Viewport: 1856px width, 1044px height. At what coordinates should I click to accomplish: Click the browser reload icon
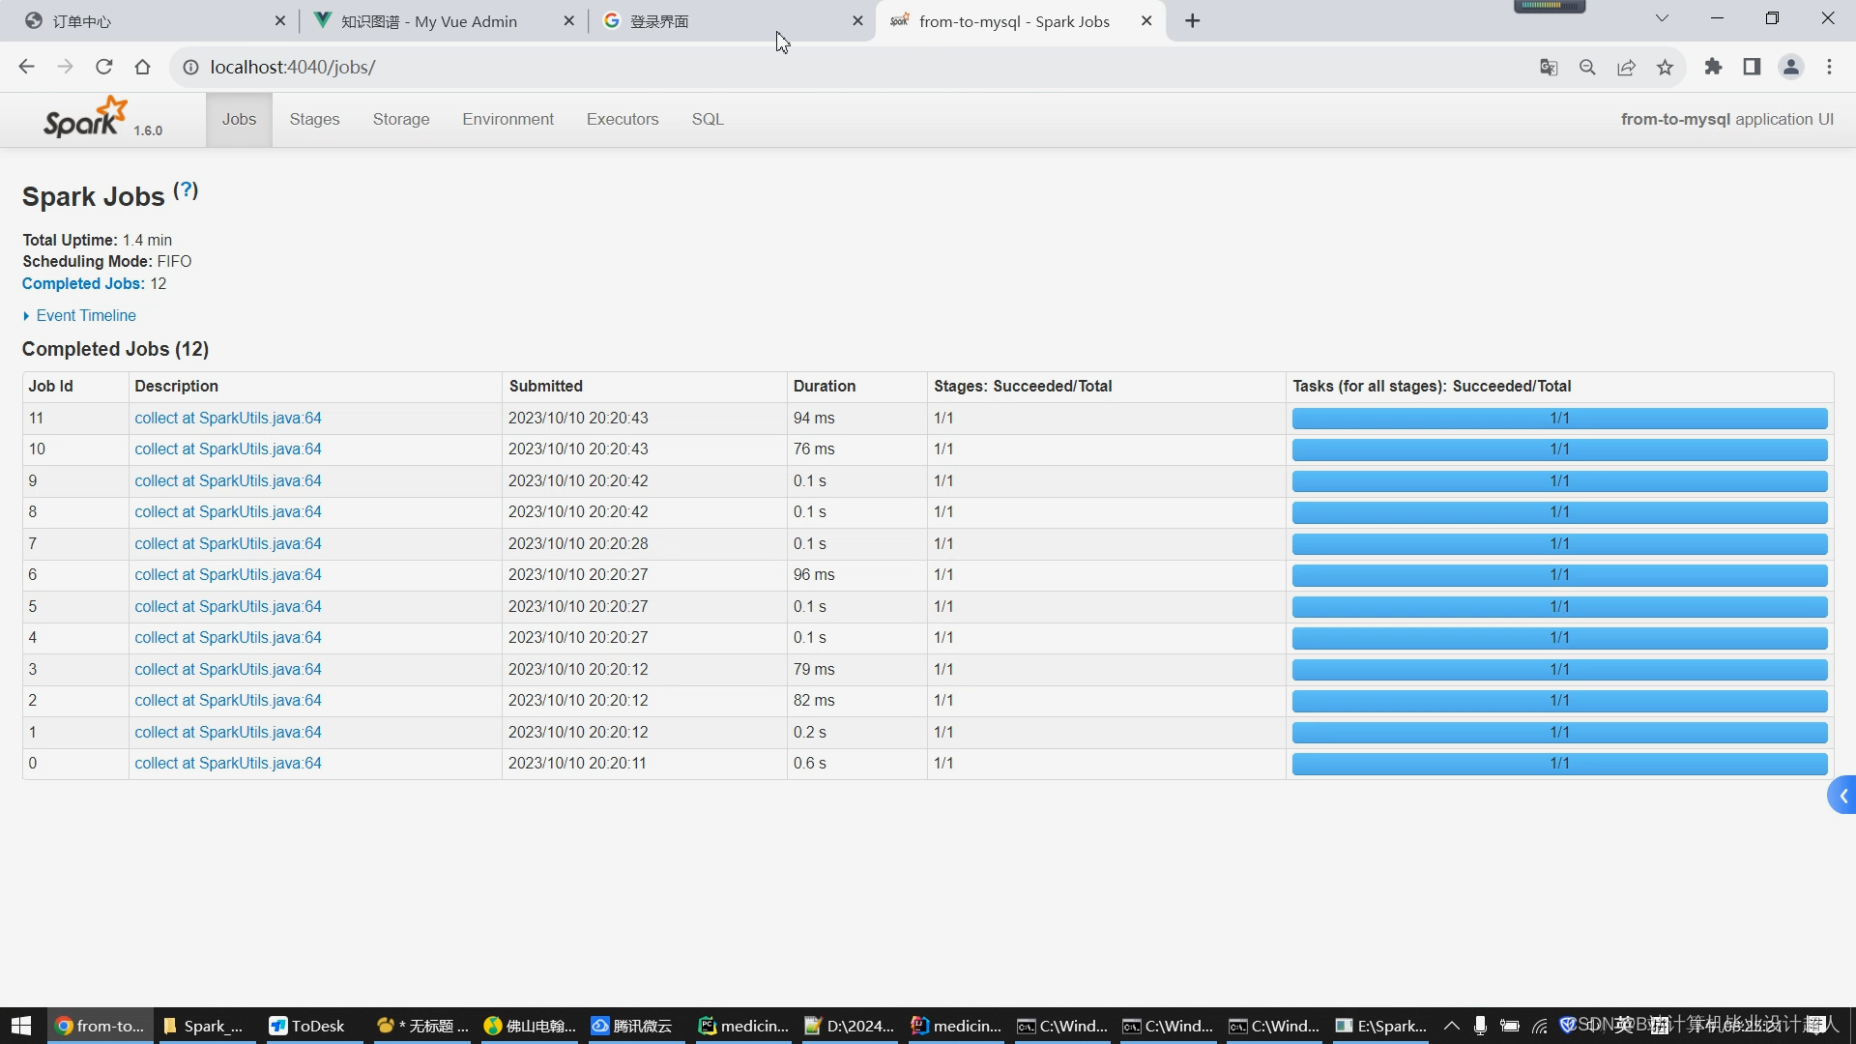pyautogui.click(x=104, y=67)
